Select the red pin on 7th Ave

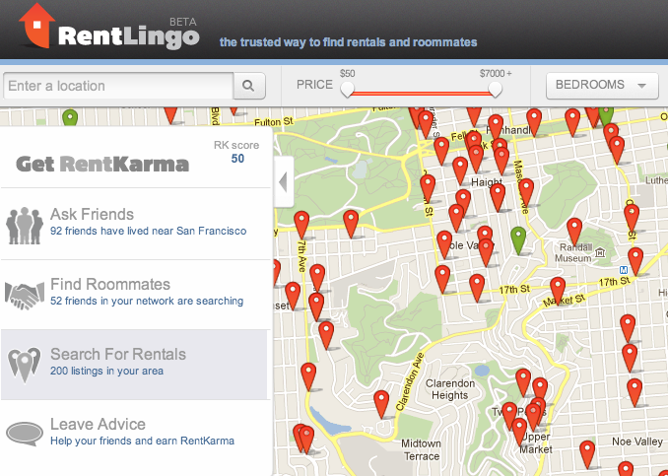[x=301, y=224]
